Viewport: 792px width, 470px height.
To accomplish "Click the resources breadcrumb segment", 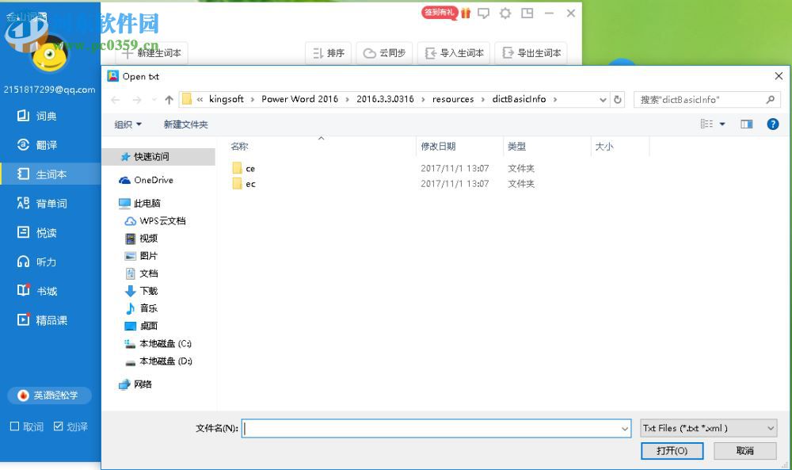I will (453, 99).
